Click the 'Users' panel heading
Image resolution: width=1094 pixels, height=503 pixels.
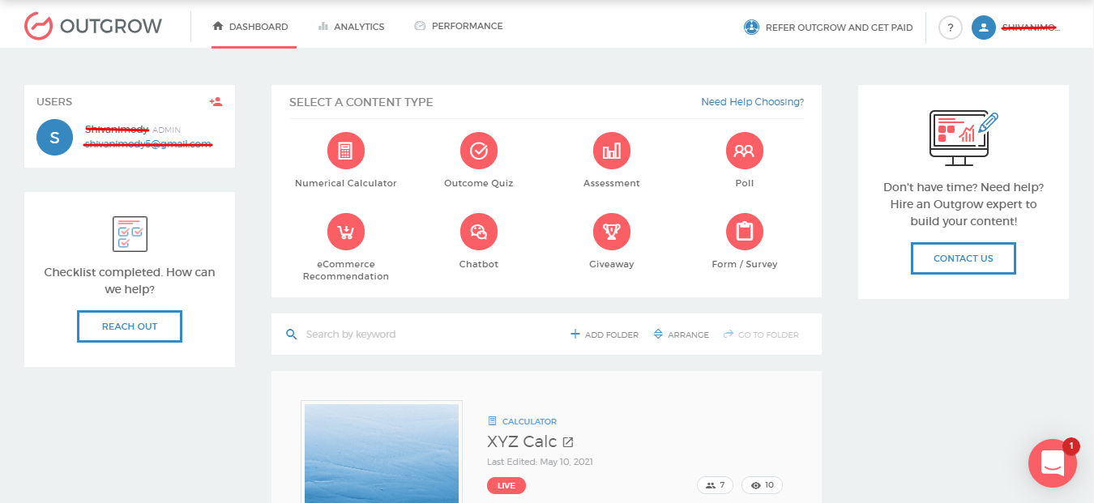coord(54,102)
